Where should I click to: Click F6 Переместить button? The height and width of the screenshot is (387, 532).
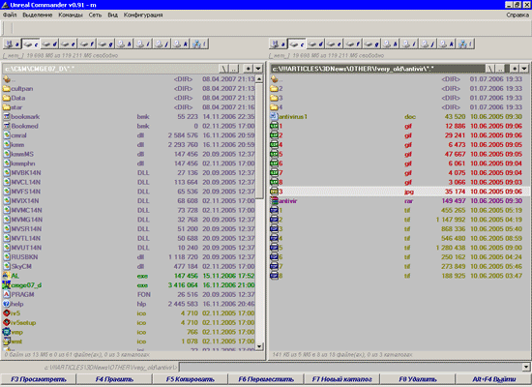point(266,379)
